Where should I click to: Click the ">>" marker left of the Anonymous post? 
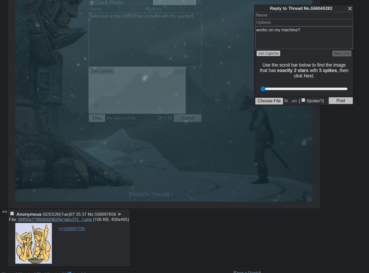(5, 212)
